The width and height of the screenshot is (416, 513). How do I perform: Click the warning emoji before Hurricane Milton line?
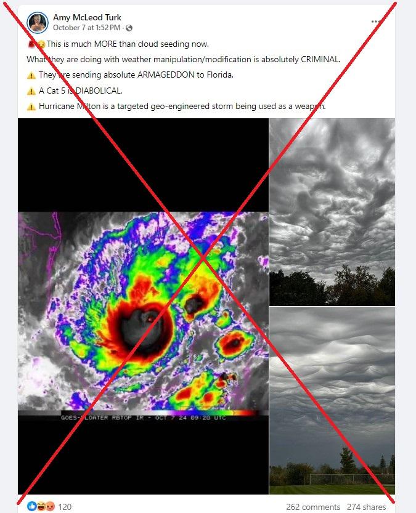(31, 107)
